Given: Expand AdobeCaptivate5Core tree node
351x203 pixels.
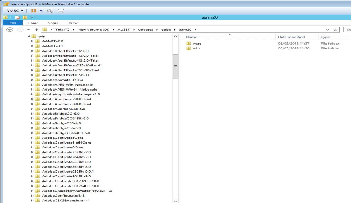Looking at the screenshot, I should tap(32, 138).
